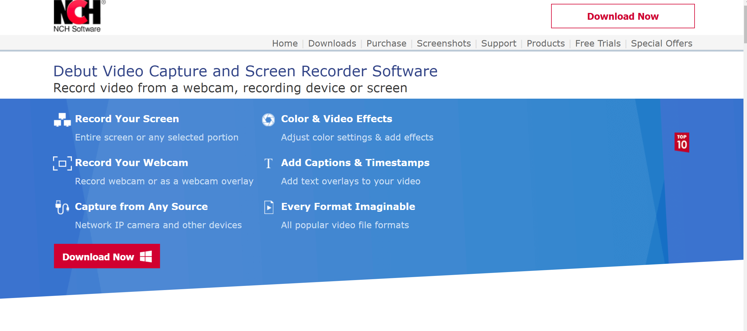Click the Capture from Any Source heading
The width and height of the screenshot is (747, 331).
click(x=141, y=207)
